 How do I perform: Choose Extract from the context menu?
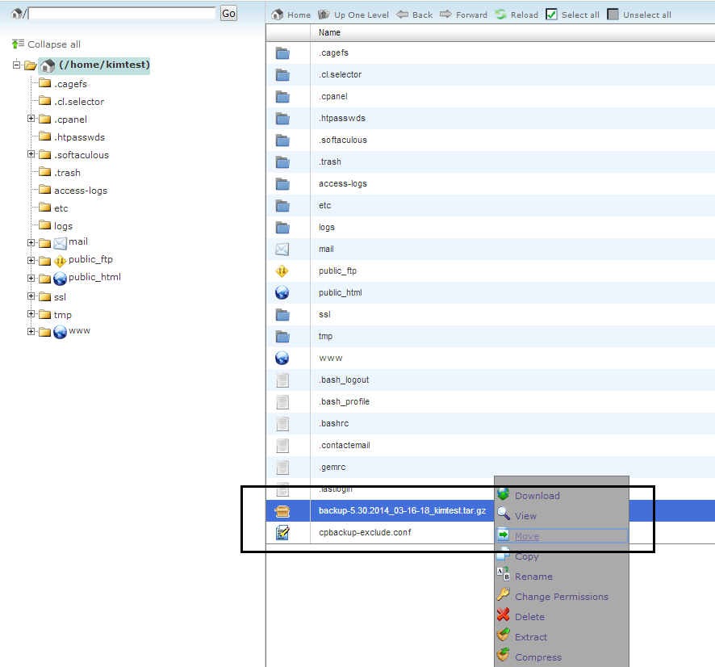tap(530, 637)
